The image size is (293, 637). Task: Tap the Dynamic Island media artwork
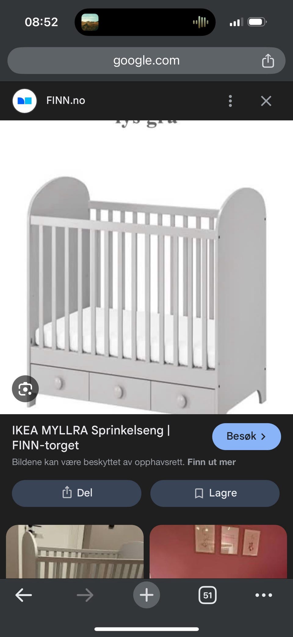pyautogui.click(x=90, y=22)
